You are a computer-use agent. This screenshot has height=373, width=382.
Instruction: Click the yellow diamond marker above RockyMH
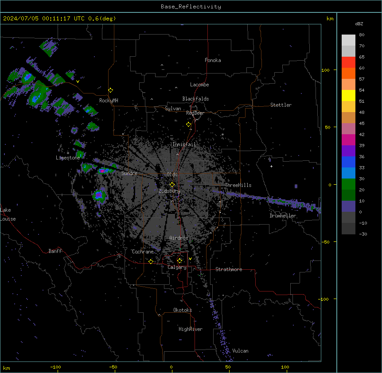110,90
